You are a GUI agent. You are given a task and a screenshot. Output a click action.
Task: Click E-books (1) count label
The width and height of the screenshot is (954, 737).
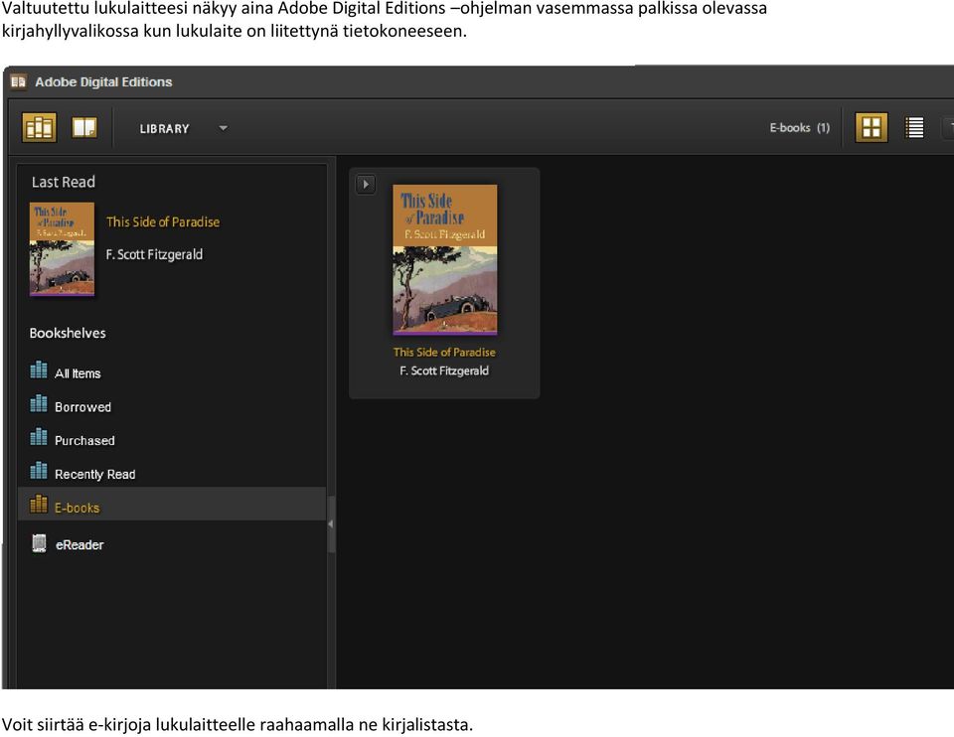[799, 128]
